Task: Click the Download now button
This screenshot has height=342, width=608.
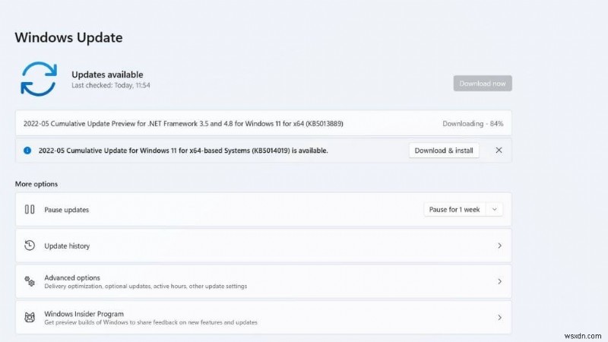Action: pos(483,84)
